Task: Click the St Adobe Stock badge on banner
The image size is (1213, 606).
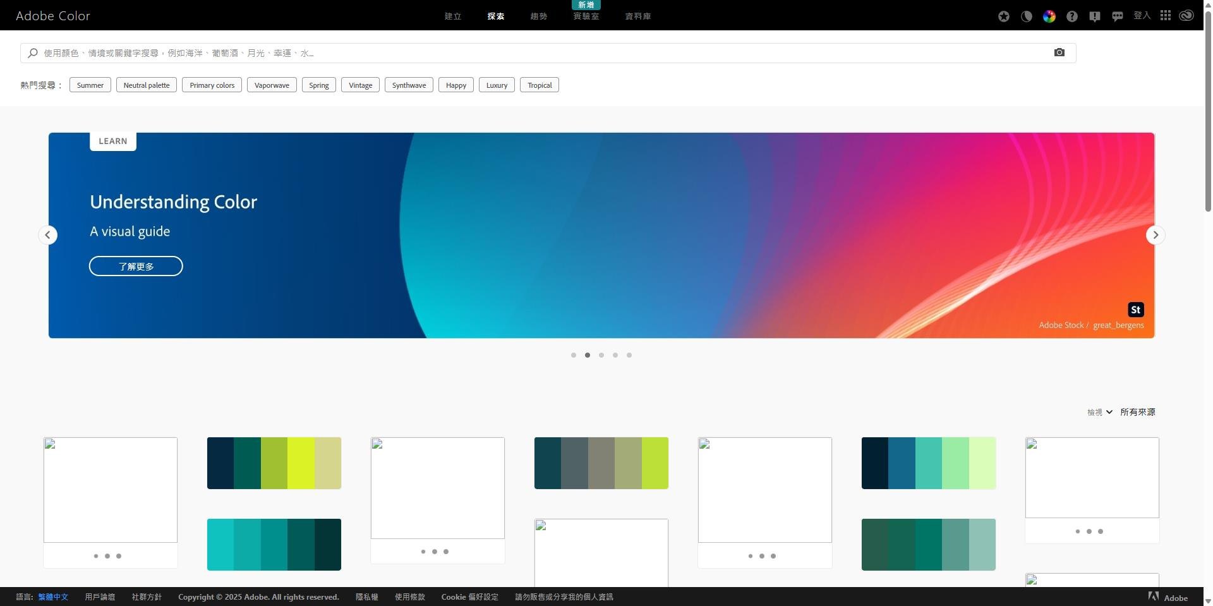Action: tap(1136, 310)
